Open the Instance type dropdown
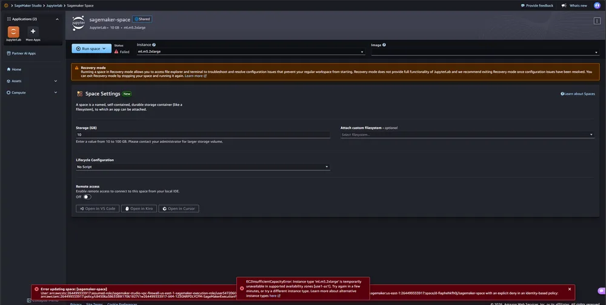This screenshot has width=606, height=305. pos(251,51)
